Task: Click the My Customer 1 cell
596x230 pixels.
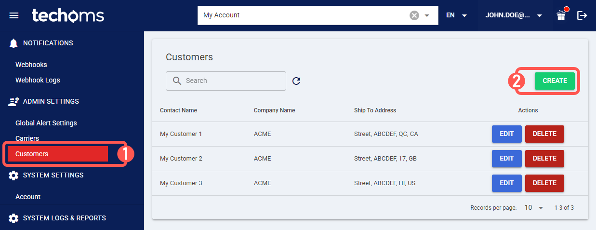Action: tap(181, 134)
